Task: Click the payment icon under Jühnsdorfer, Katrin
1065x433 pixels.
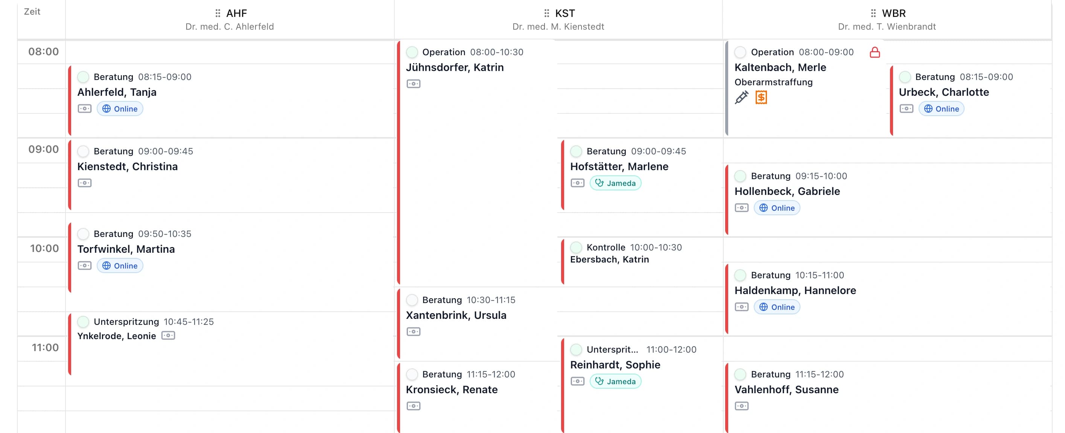Action: (414, 84)
